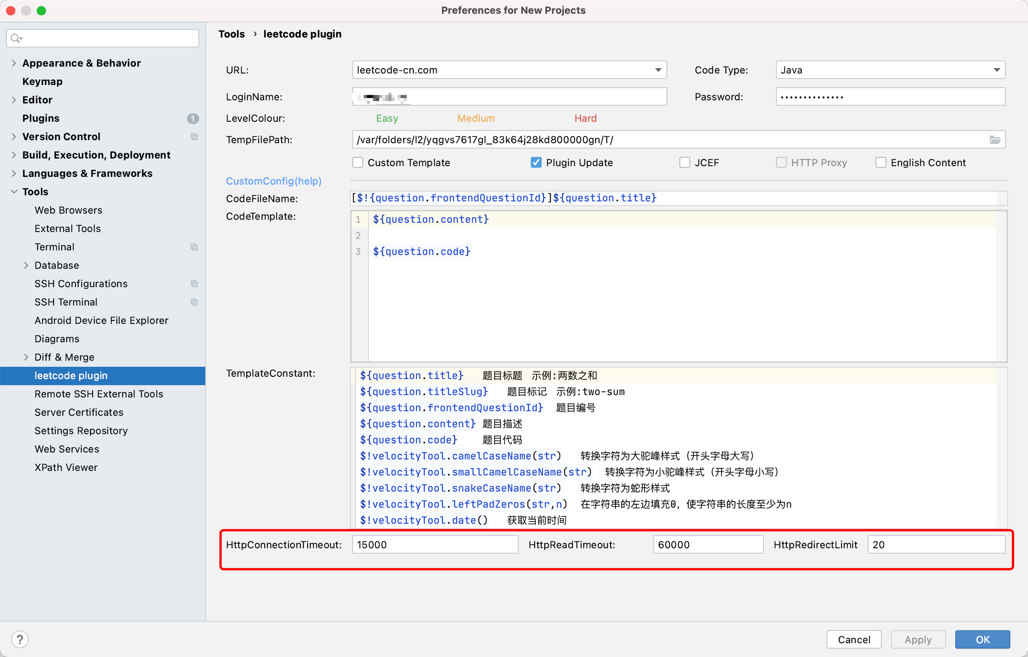Enable the JCEF checkbox
The image size is (1028, 657).
coord(685,163)
